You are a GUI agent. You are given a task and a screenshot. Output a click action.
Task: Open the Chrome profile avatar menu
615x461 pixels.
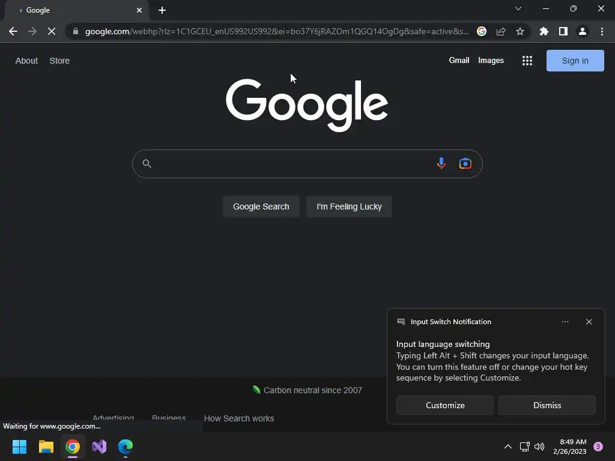pyautogui.click(x=583, y=31)
